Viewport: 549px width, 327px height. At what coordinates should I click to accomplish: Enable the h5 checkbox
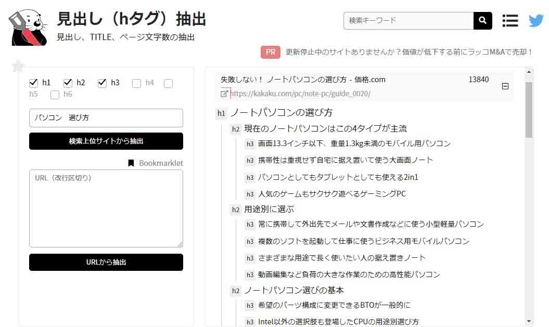coord(169,83)
